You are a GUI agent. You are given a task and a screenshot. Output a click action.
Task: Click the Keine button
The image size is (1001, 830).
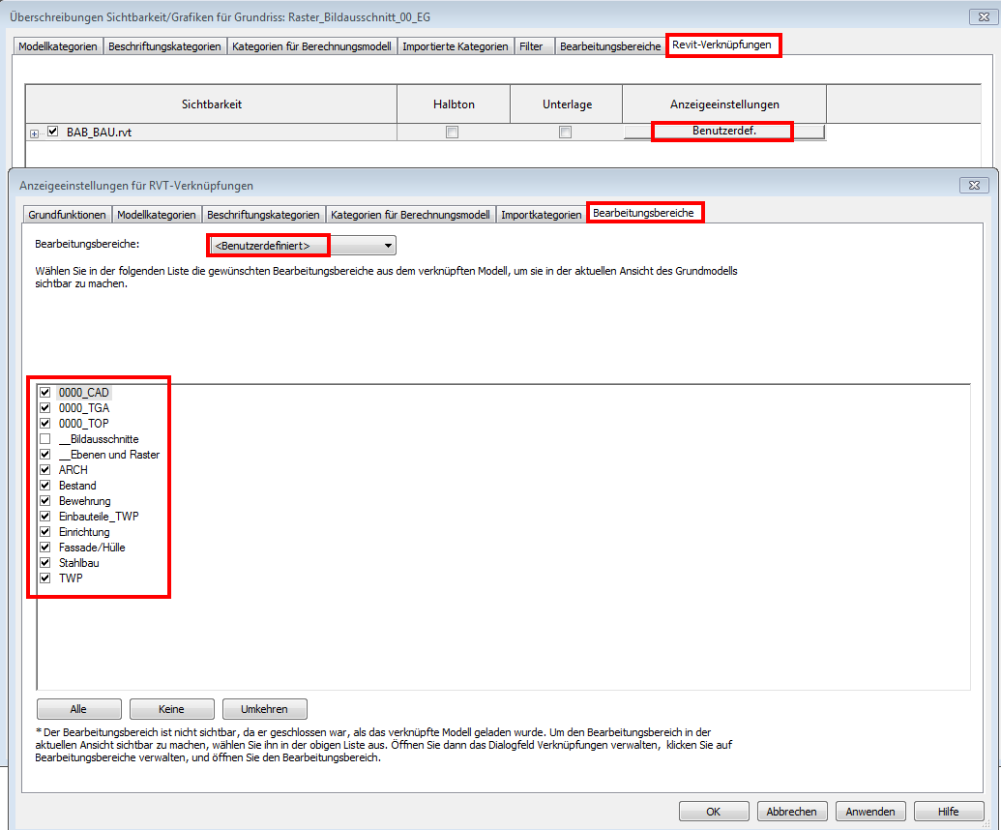(171, 709)
